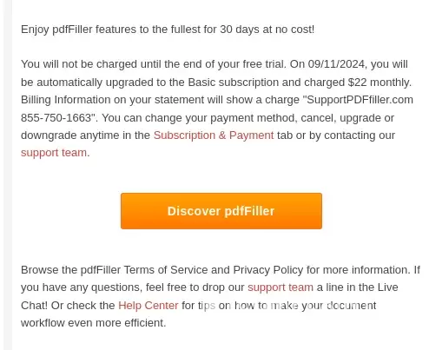Click the SupportPDFfiller.com billing name
The width and height of the screenshot is (429, 350).
pos(360,100)
